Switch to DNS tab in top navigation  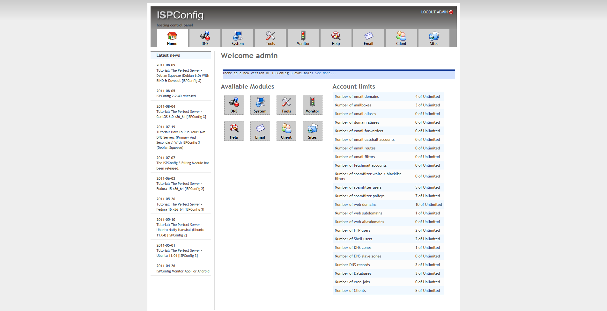pos(205,38)
